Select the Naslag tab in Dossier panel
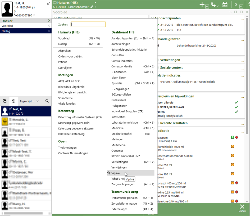 tap(24, 31)
